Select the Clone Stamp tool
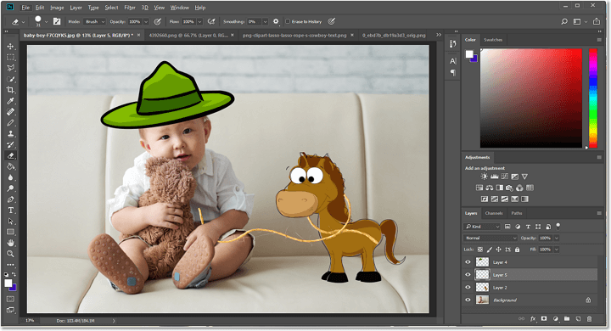This screenshot has height=331, width=611. click(10, 134)
